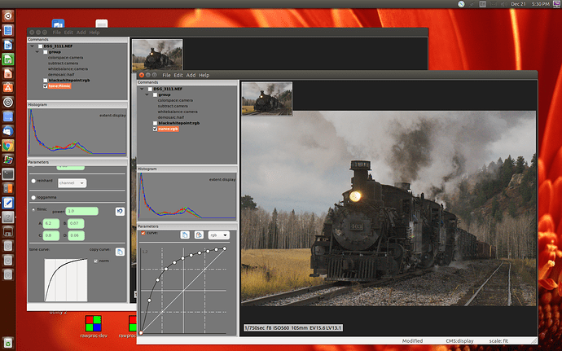This screenshot has height=351, width=562.
Task: Enable the curve parameter checkbox
Action: (143, 233)
